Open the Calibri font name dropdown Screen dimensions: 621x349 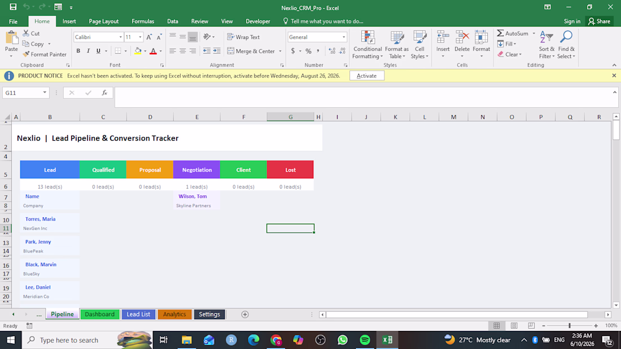(120, 37)
